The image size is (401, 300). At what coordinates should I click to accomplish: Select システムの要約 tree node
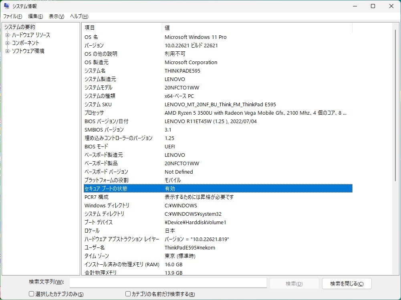pyautogui.click(x=20, y=27)
